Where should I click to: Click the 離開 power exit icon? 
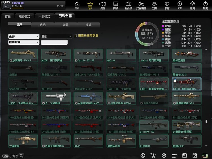(x=205, y=5)
